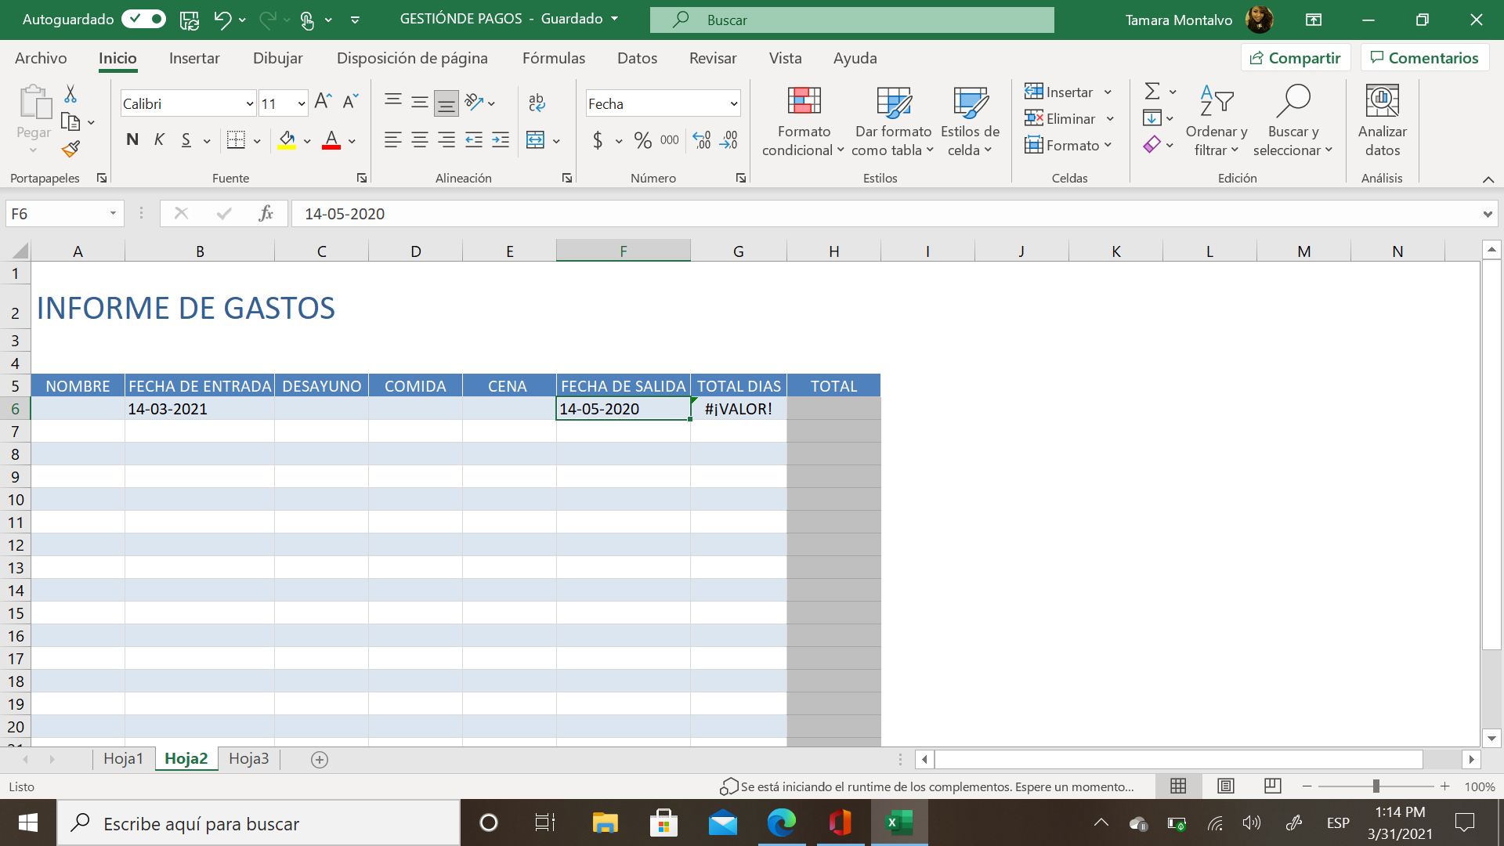This screenshot has width=1504, height=846.
Task: Switch to the Fórmulas ribbon tab
Action: click(x=554, y=58)
